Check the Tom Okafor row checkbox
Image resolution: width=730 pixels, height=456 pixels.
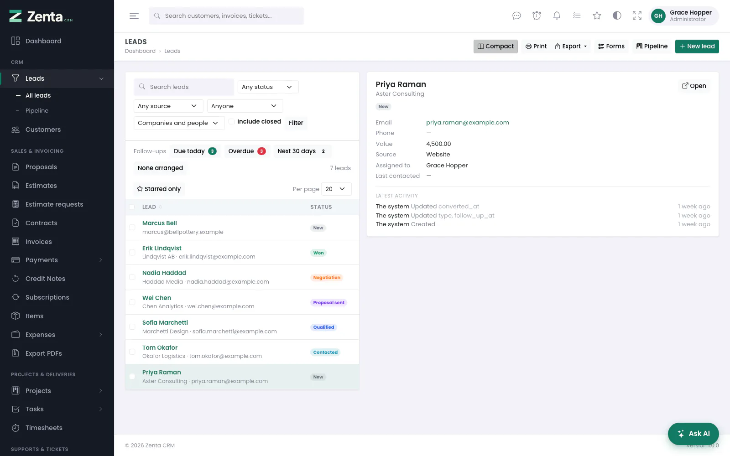132,352
